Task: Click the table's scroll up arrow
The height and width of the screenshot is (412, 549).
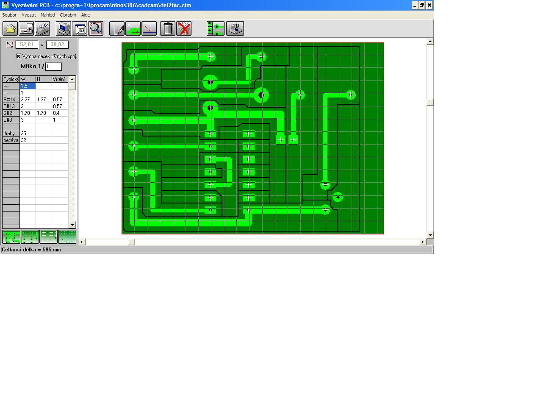Action: point(72,79)
